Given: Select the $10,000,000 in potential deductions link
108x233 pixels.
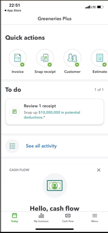Looking at the screenshot, I should (x=52, y=115).
